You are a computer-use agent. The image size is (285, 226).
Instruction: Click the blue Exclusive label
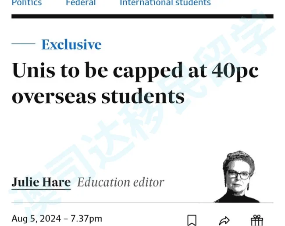tap(71, 44)
